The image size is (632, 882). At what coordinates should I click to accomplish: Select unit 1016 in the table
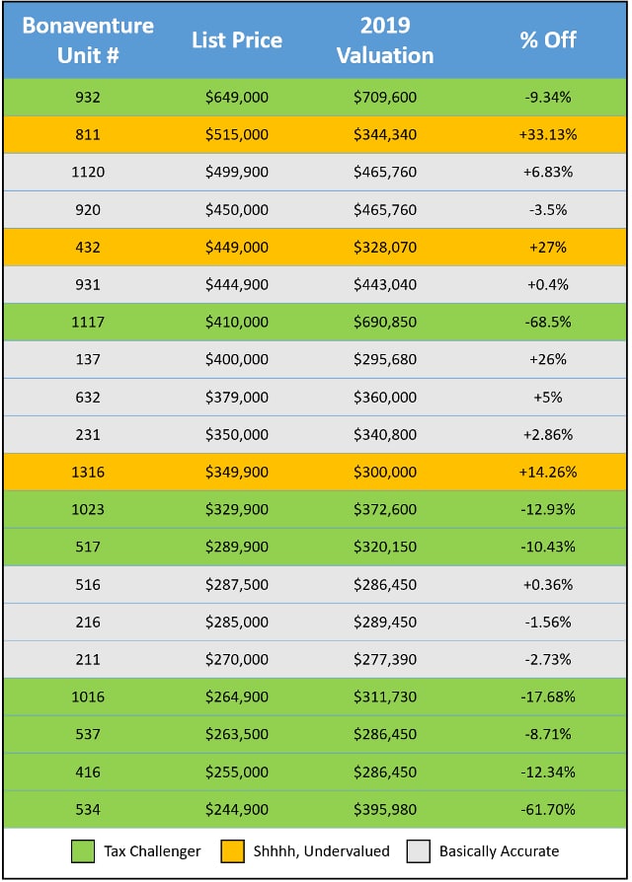click(88, 697)
